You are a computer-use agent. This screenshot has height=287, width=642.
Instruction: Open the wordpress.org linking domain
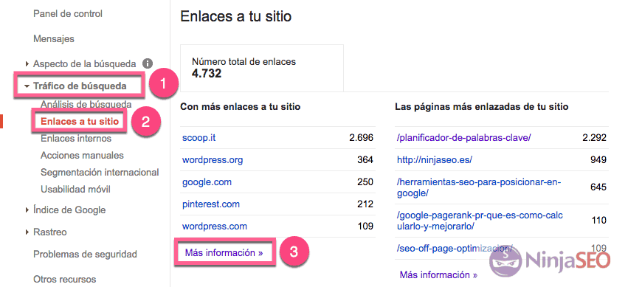click(213, 159)
